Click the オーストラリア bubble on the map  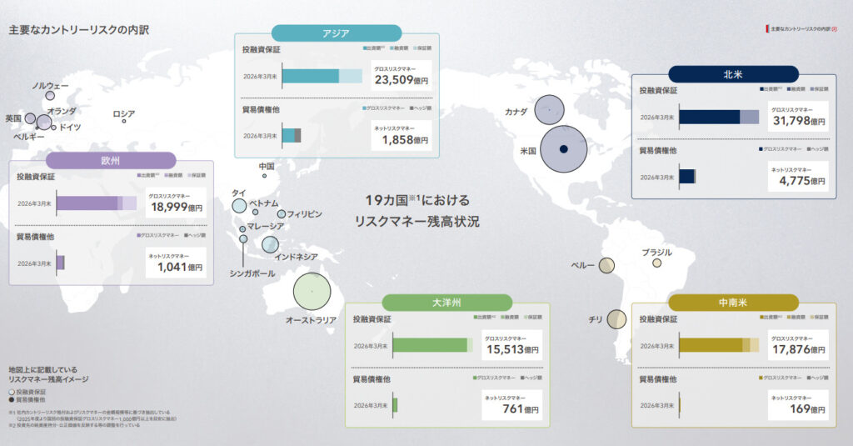(312, 291)
